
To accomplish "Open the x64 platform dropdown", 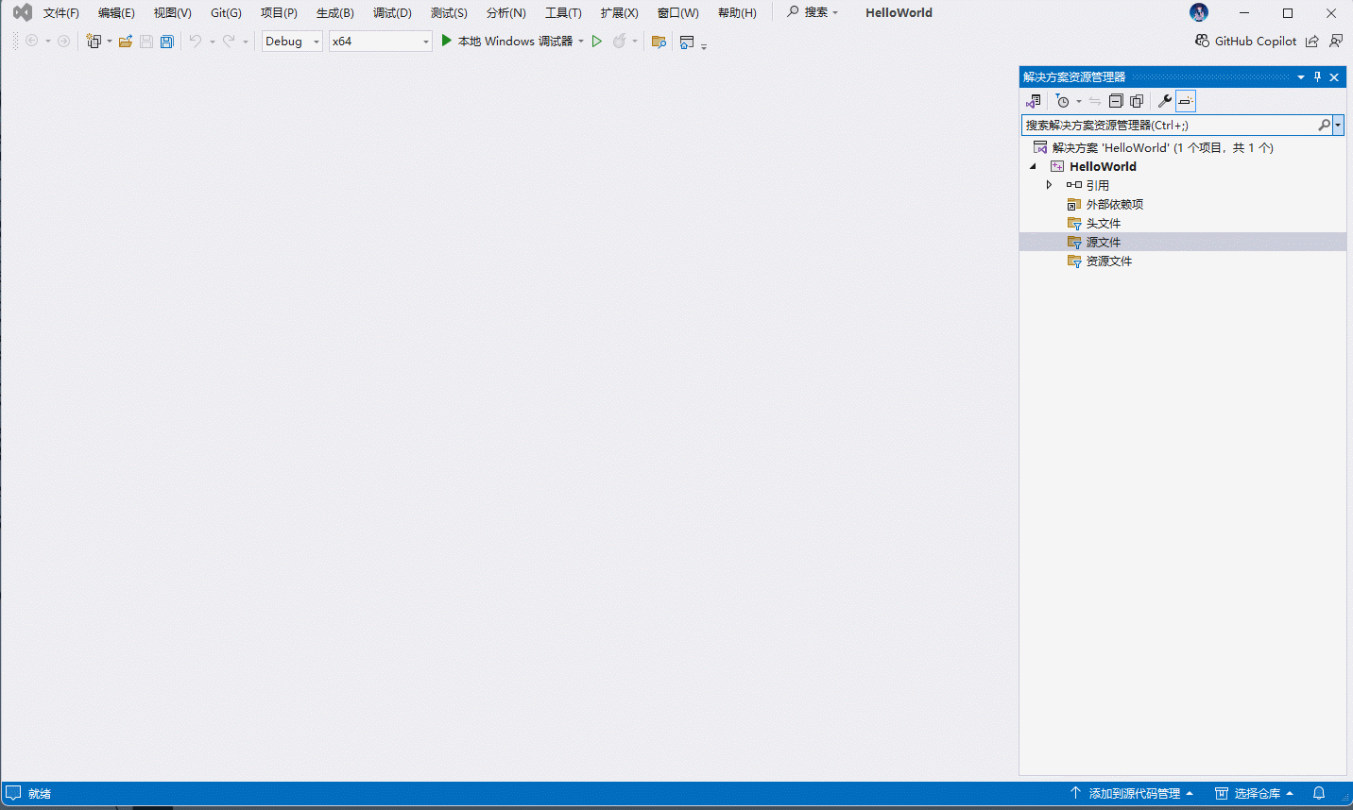I will coord(380,42).
